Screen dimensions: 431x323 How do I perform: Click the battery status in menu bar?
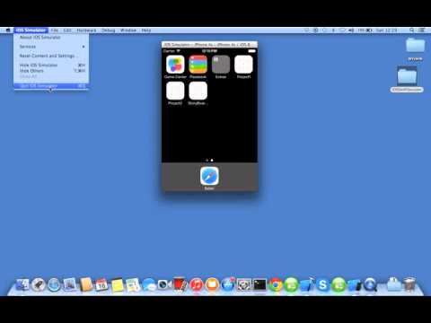tap(365, 31)
